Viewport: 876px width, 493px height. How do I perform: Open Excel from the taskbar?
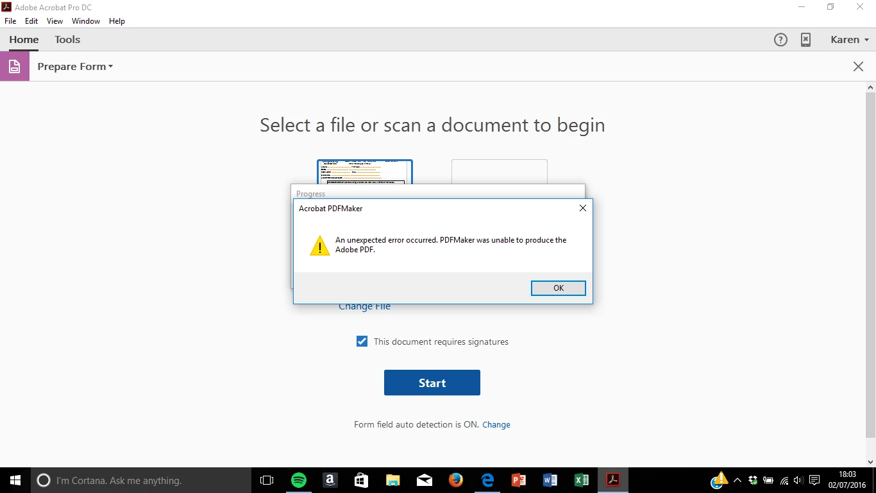click(x=582, y=480)
